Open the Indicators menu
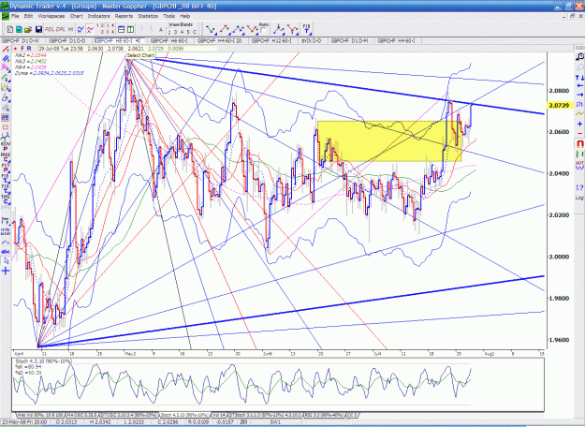585x427 pixels. point(99,16)
